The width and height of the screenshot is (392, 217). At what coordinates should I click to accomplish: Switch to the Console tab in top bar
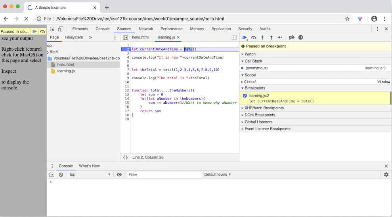103,29
